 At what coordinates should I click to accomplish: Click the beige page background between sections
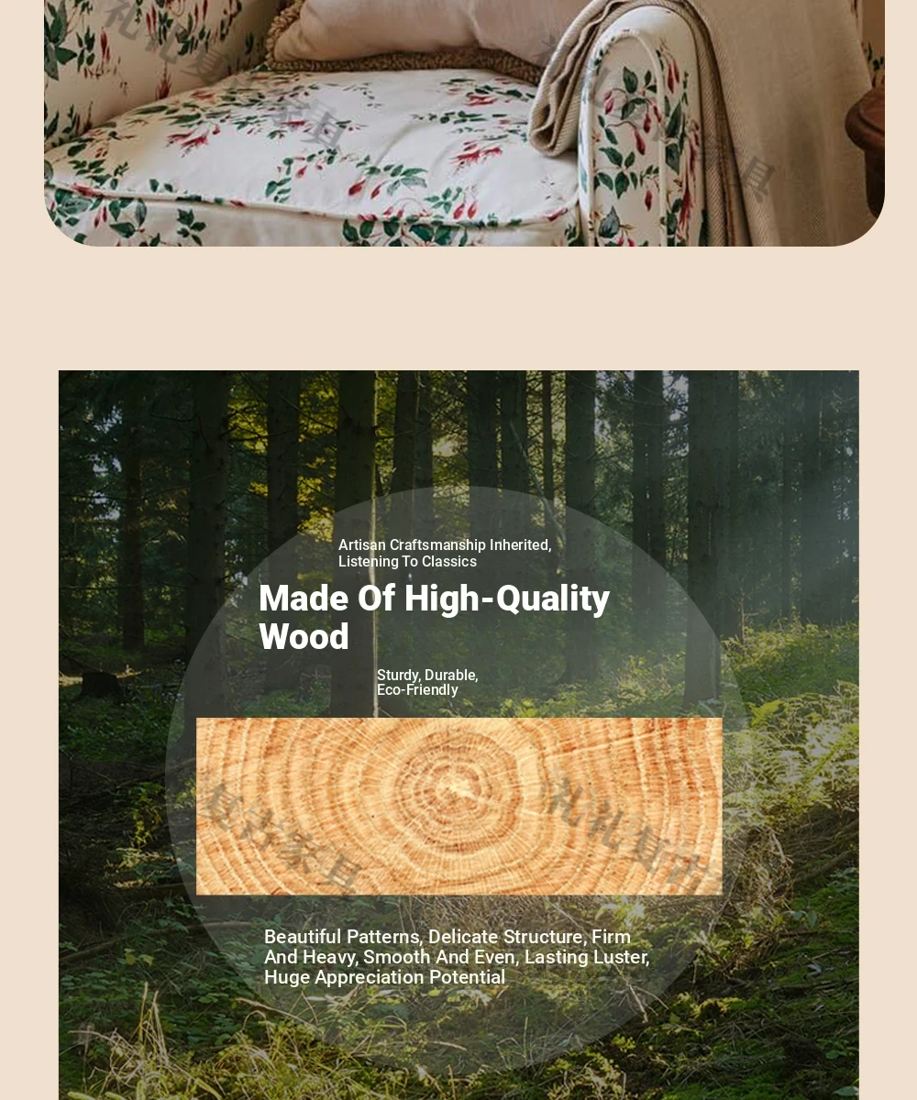[458, 308]
